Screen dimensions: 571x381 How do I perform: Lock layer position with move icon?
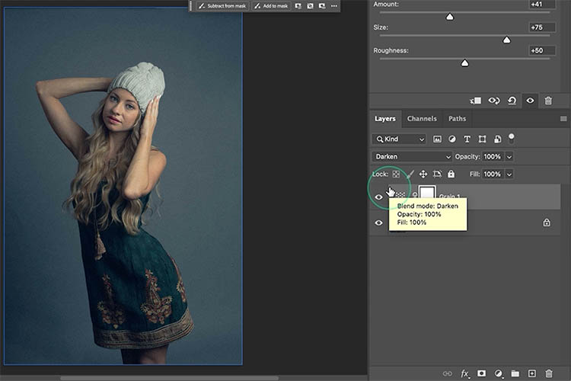423,174
